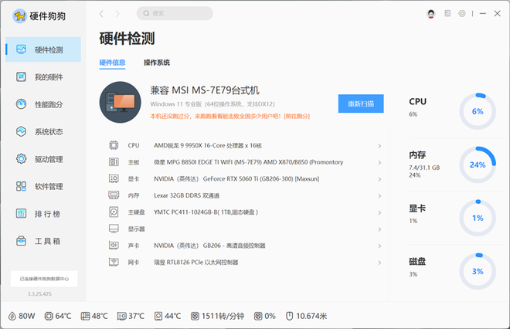Viewport: 510px width, 329px height.
Task: Open settings gear in title bar
Action: [462, 14]
